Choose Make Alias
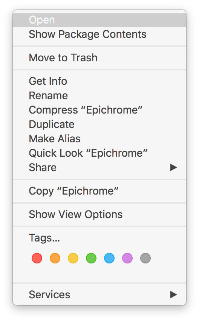The image size is (199, 321). (x=99, y=139)
